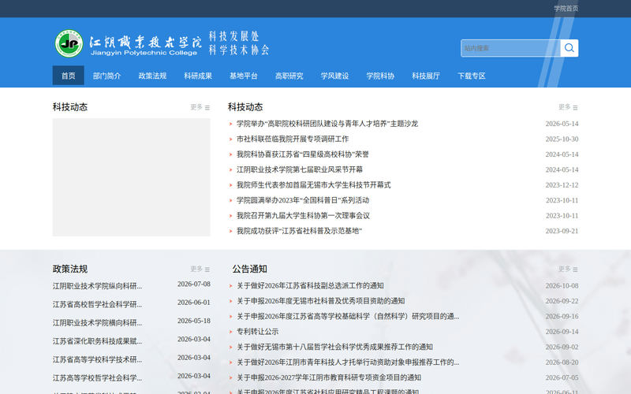The width and height of the screenshot is (631, 394).
Task: Open policy 江苏省深化职务科技成果赋...
Action: [x=97, y=341]
